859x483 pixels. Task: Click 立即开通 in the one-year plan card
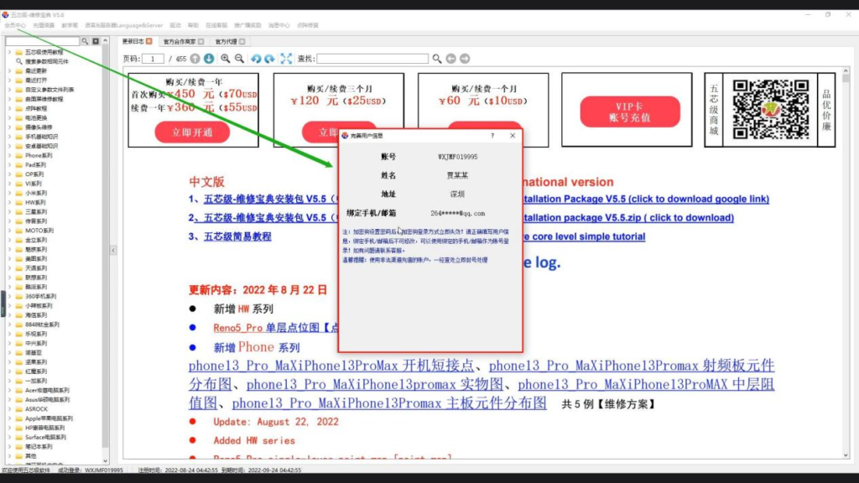(x=192, y=132)
